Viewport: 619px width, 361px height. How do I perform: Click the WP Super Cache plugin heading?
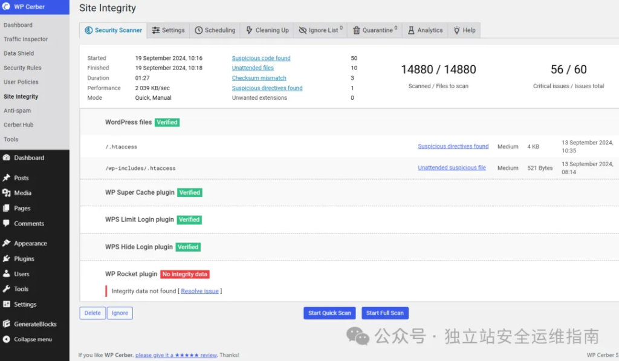tap(140, 192)
